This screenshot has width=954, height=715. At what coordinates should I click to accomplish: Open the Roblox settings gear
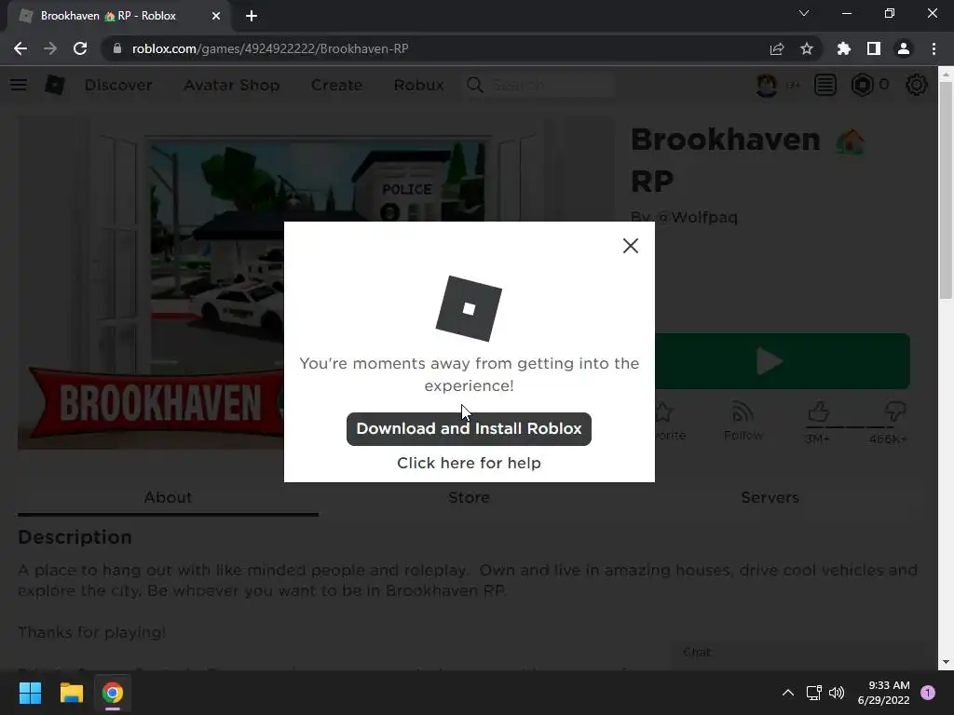coord(917,85)
